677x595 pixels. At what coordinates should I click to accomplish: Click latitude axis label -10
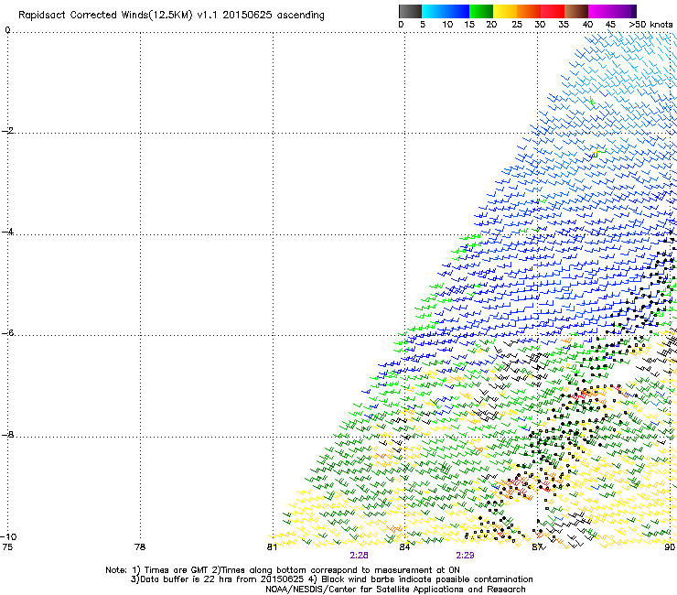pos(8,536)
